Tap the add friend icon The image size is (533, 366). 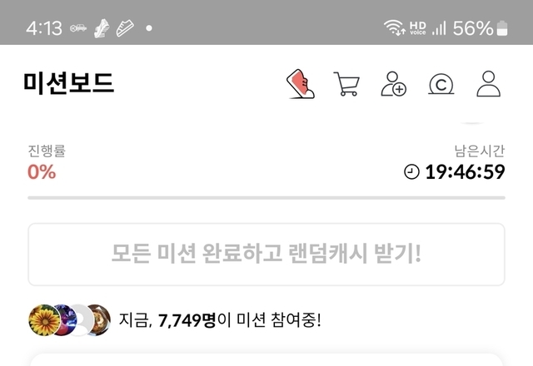(393, 84)
